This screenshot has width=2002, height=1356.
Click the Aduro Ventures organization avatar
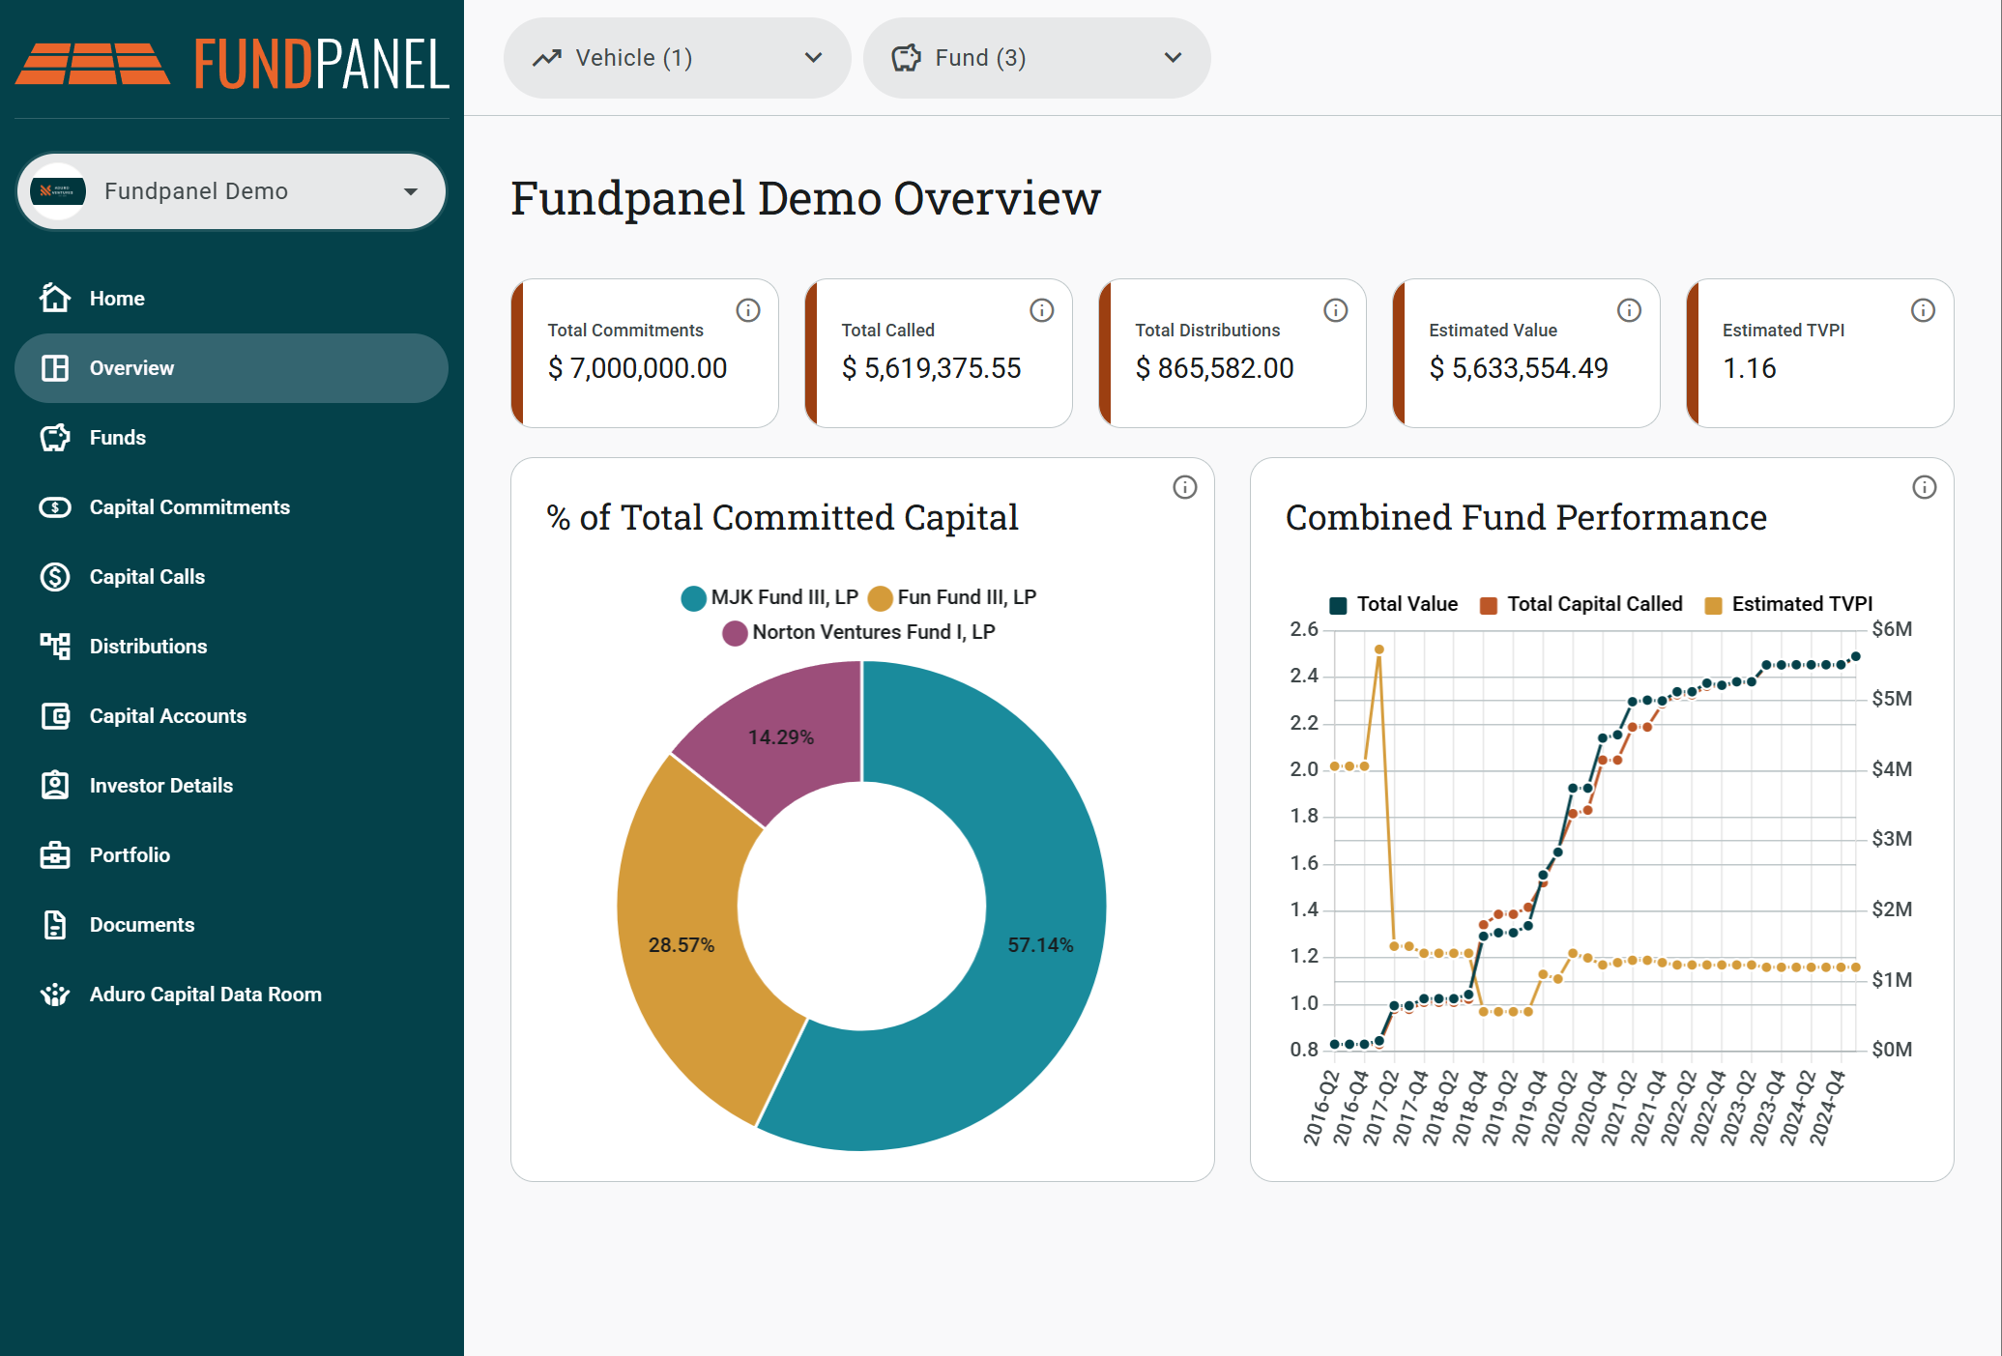click(x=58, y=191)
